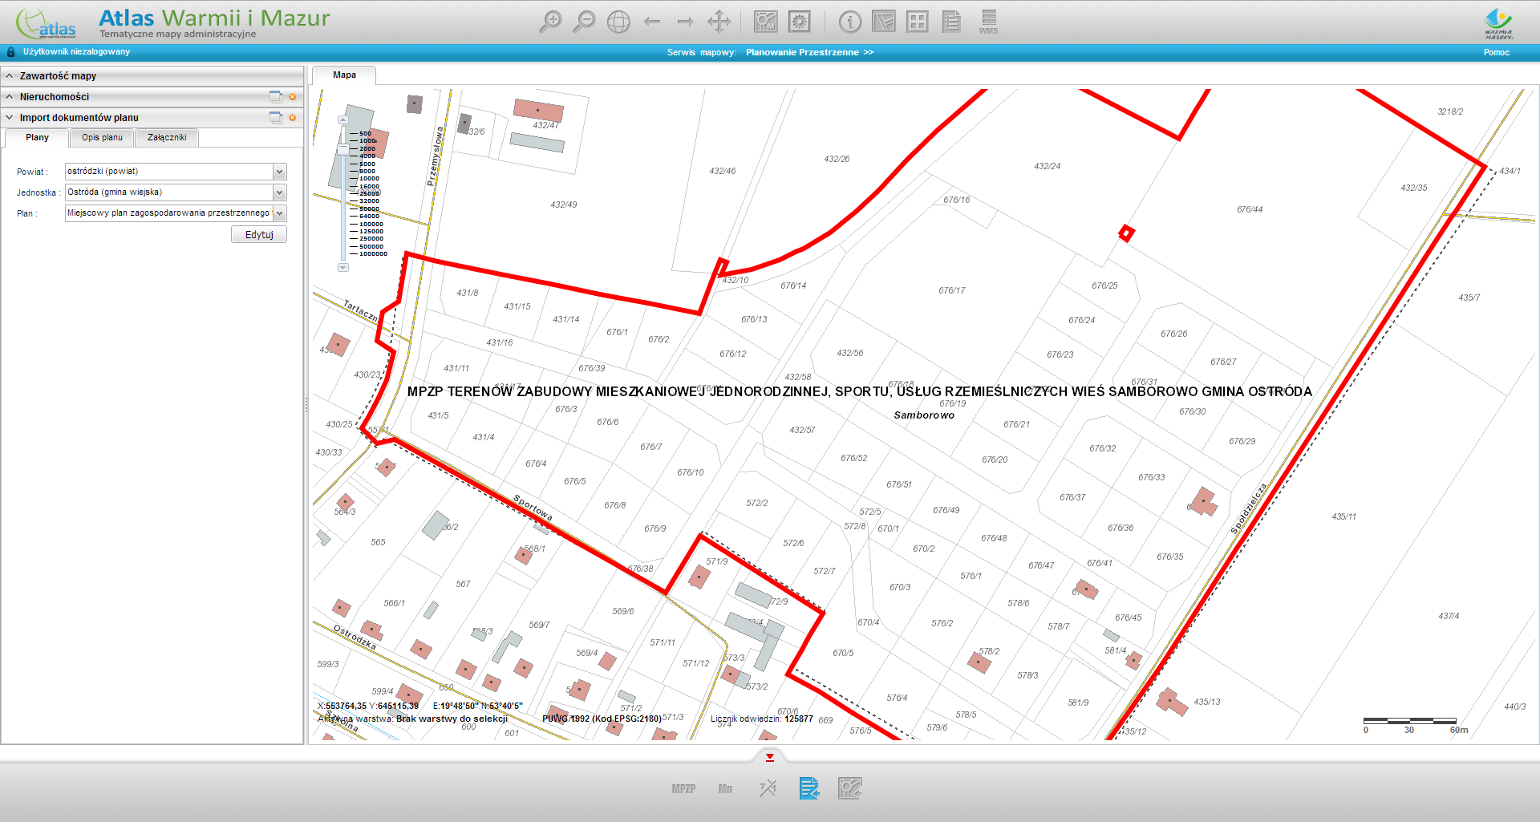The image size is (1540, 822).
Task: Click the 10000 scale label on slider
Action: click(369, 179)
